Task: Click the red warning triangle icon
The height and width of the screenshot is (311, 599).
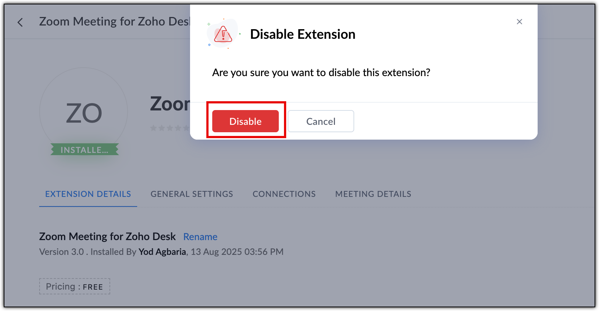Action: pyautogui.click(x=223, y=34)
